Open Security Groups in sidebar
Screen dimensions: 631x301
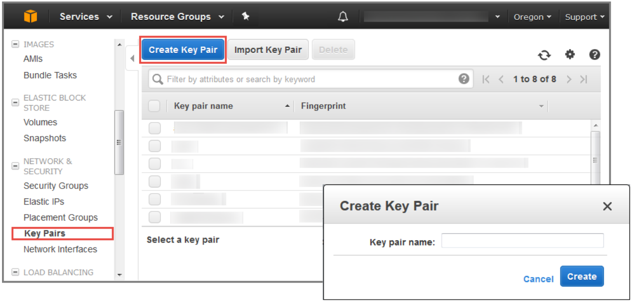55,185
